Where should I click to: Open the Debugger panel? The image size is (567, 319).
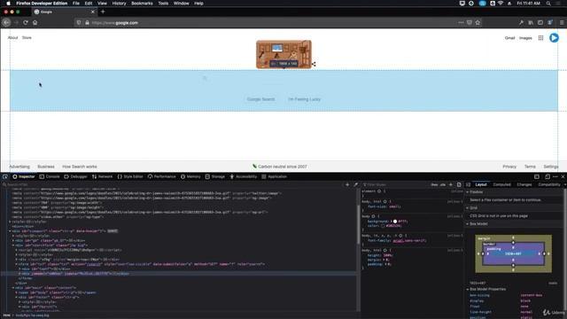[75, 177]
